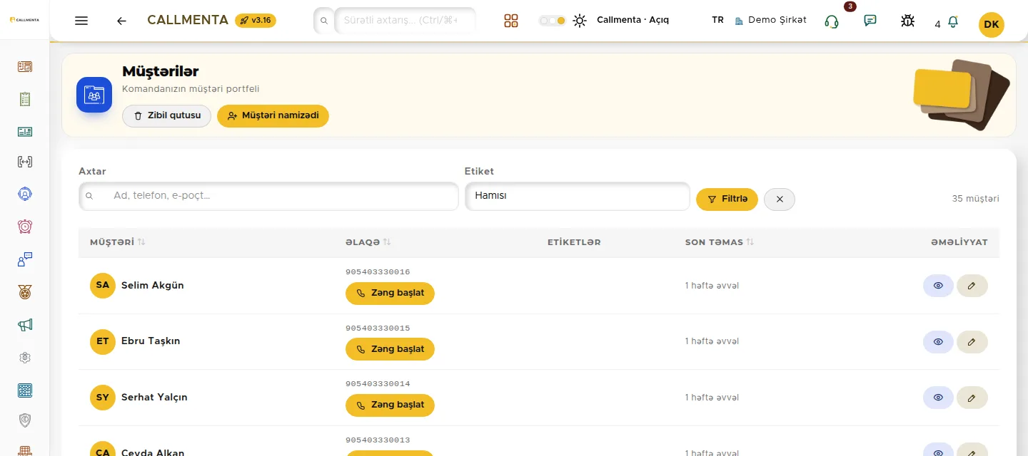Start call for Ebru Taşkın with Zəng başlat
Screen dimensions: 1028x456
[390, 349]
